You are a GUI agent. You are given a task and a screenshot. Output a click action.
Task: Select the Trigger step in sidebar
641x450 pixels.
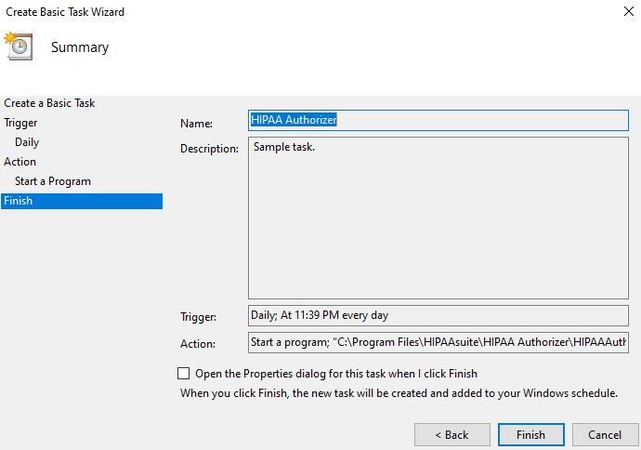point(20,123)
